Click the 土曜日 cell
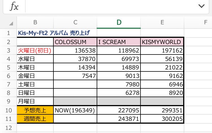Screen dimensions: 212x133 pyautogui.click(x=35, y=84)
